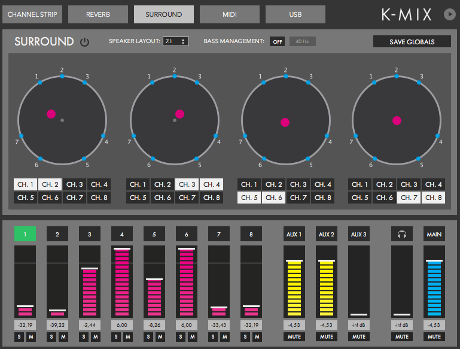Select AUX 2 channel button
This screenshot has width=460, height=349.
326,234
